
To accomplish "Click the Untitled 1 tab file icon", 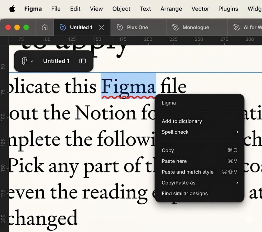I will pos(63,27).
